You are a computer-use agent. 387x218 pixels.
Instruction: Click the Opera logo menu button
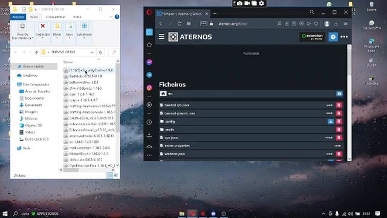[x=149, y=13]
